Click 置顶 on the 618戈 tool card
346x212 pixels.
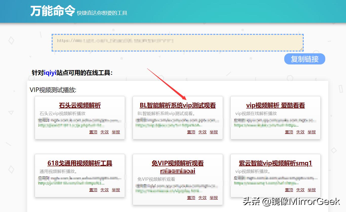[93, 190]
